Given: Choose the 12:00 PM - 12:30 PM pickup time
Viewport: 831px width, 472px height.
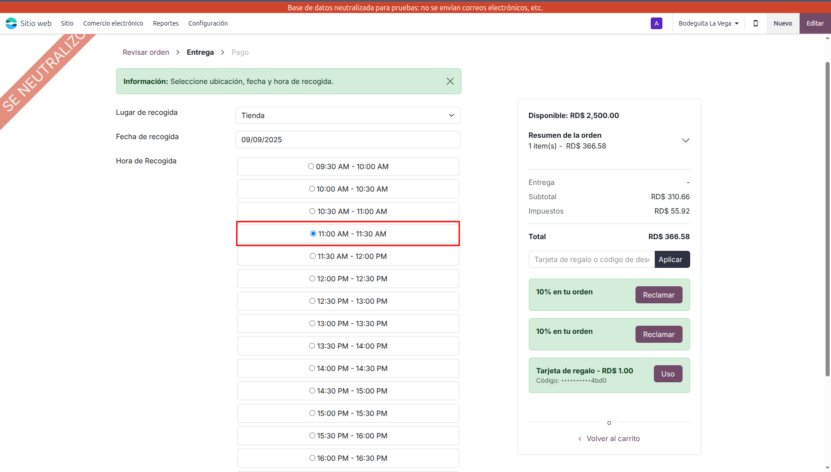Looking at the screenshot, I should point(312,279).
